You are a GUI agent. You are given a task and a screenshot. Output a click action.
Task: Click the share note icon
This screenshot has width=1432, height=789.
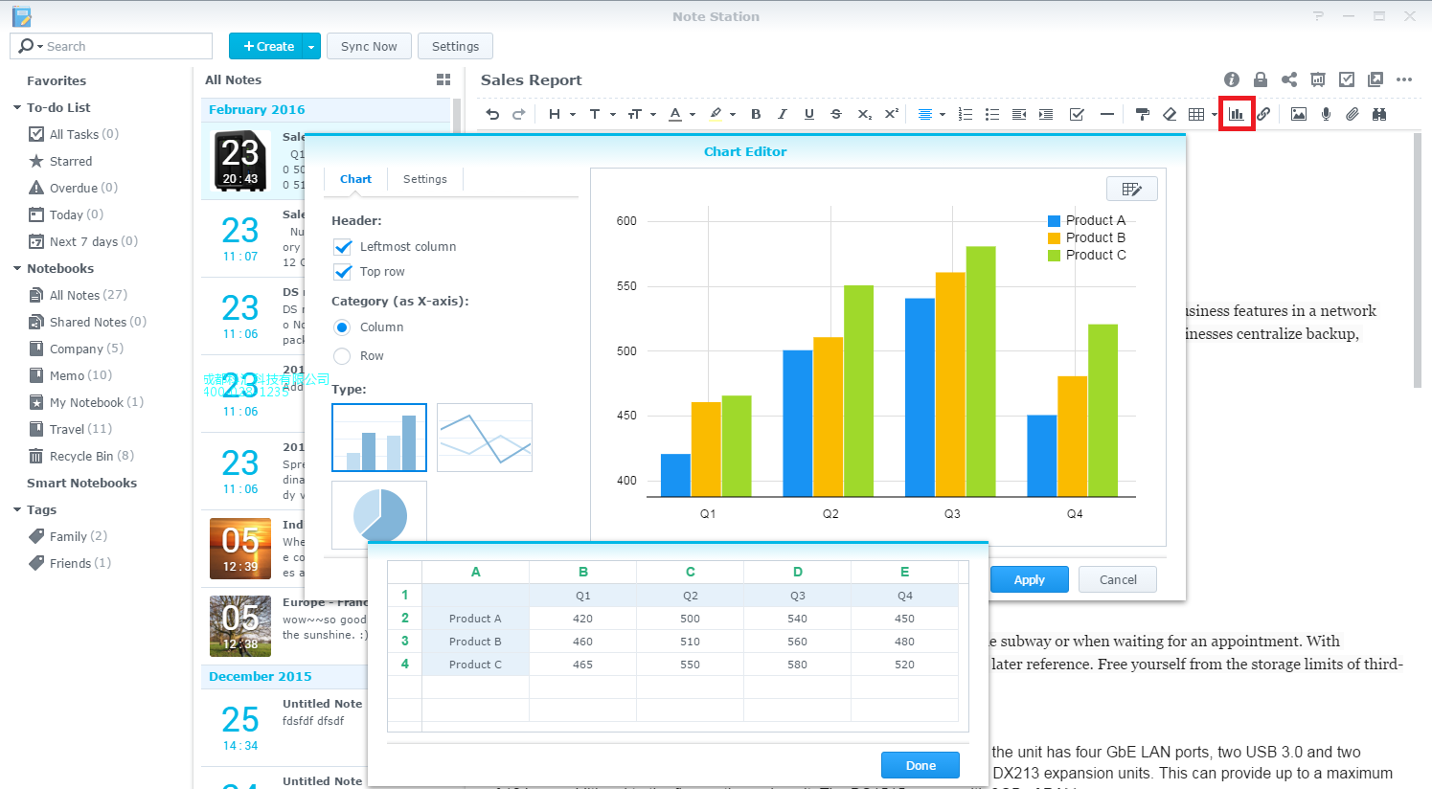(1289, 79)
